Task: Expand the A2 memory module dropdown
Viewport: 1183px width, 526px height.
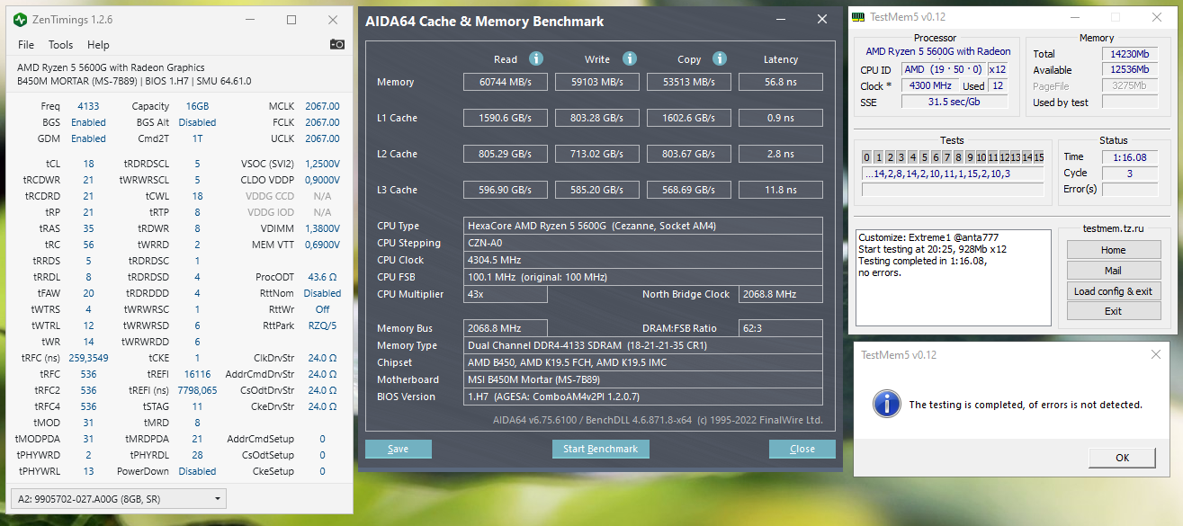Action: [x=118, y=498]
